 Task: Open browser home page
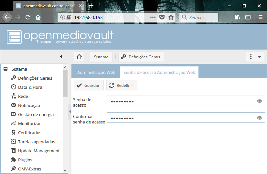tap(38, 17)
